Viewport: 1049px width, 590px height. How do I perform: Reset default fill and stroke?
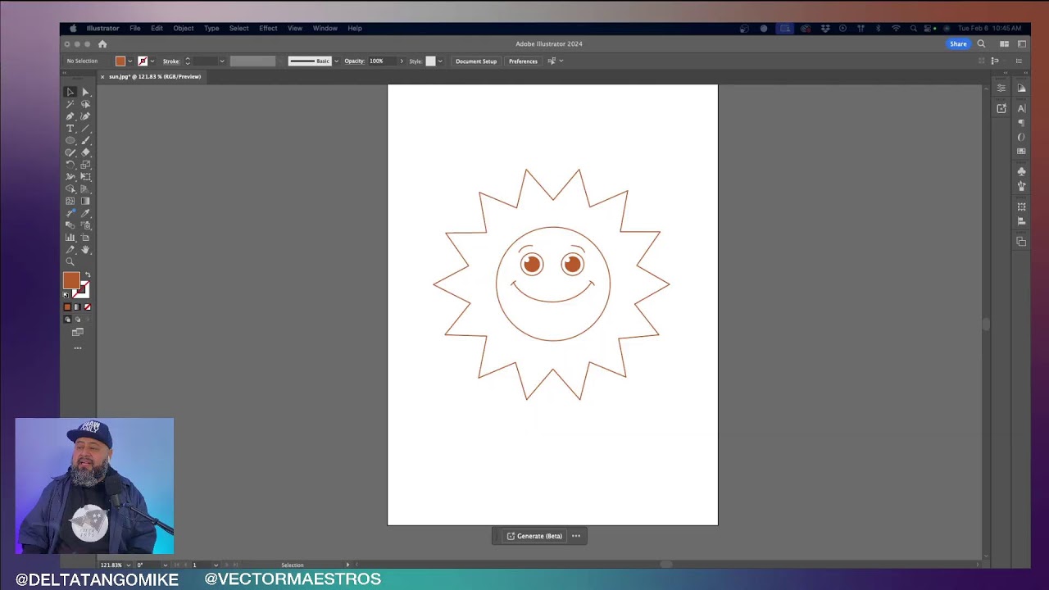[66, 295]
